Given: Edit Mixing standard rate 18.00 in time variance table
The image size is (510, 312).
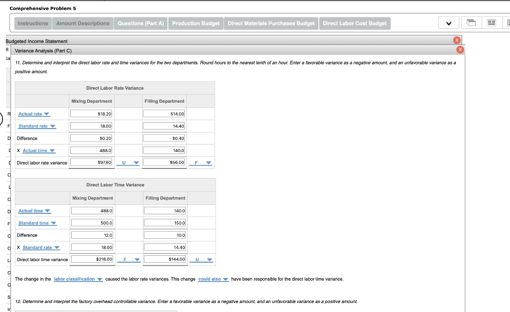Looking at the screenshot, I should [92, 247].
